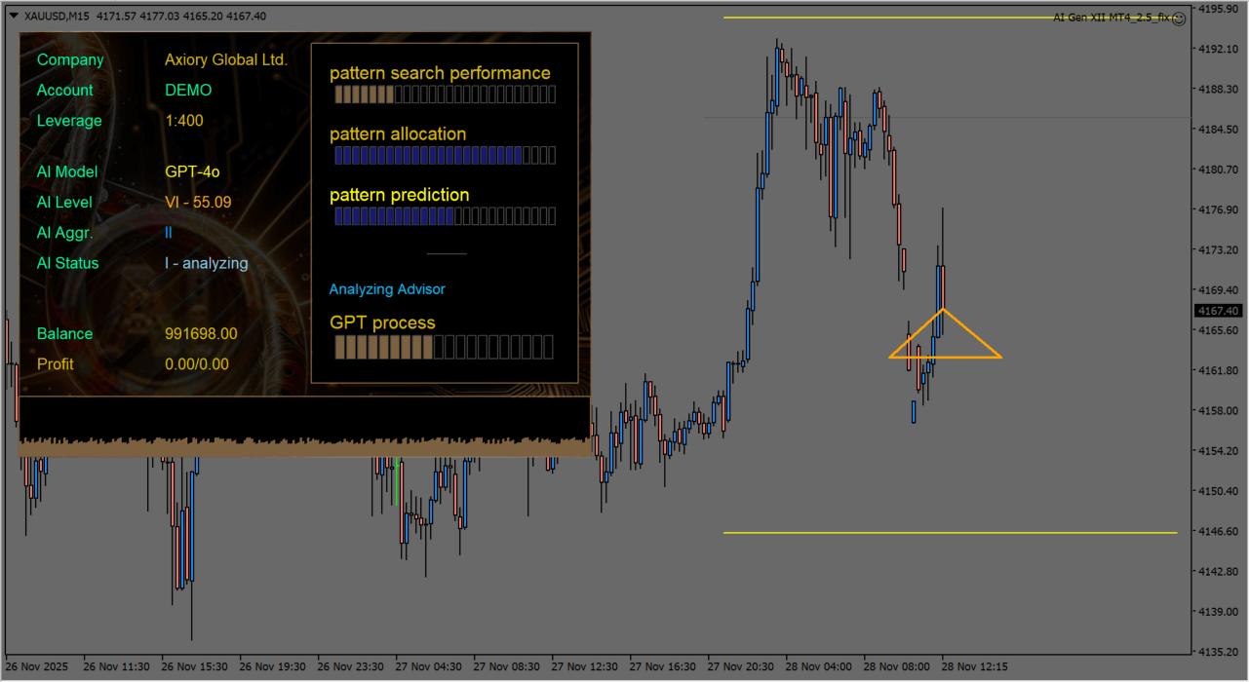
Task: Select the AI Gen XII MT4_2.5_fix label
Action: click(x=1111, y=18)
